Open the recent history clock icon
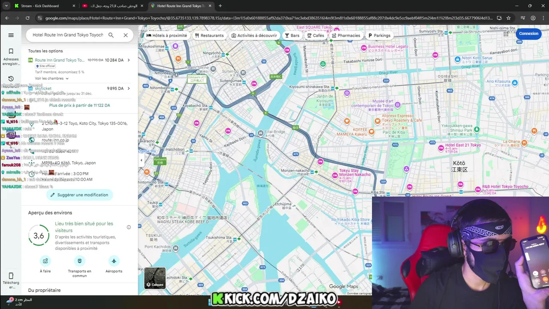Viewport: 549px width, 309px height. coord(11,79)
